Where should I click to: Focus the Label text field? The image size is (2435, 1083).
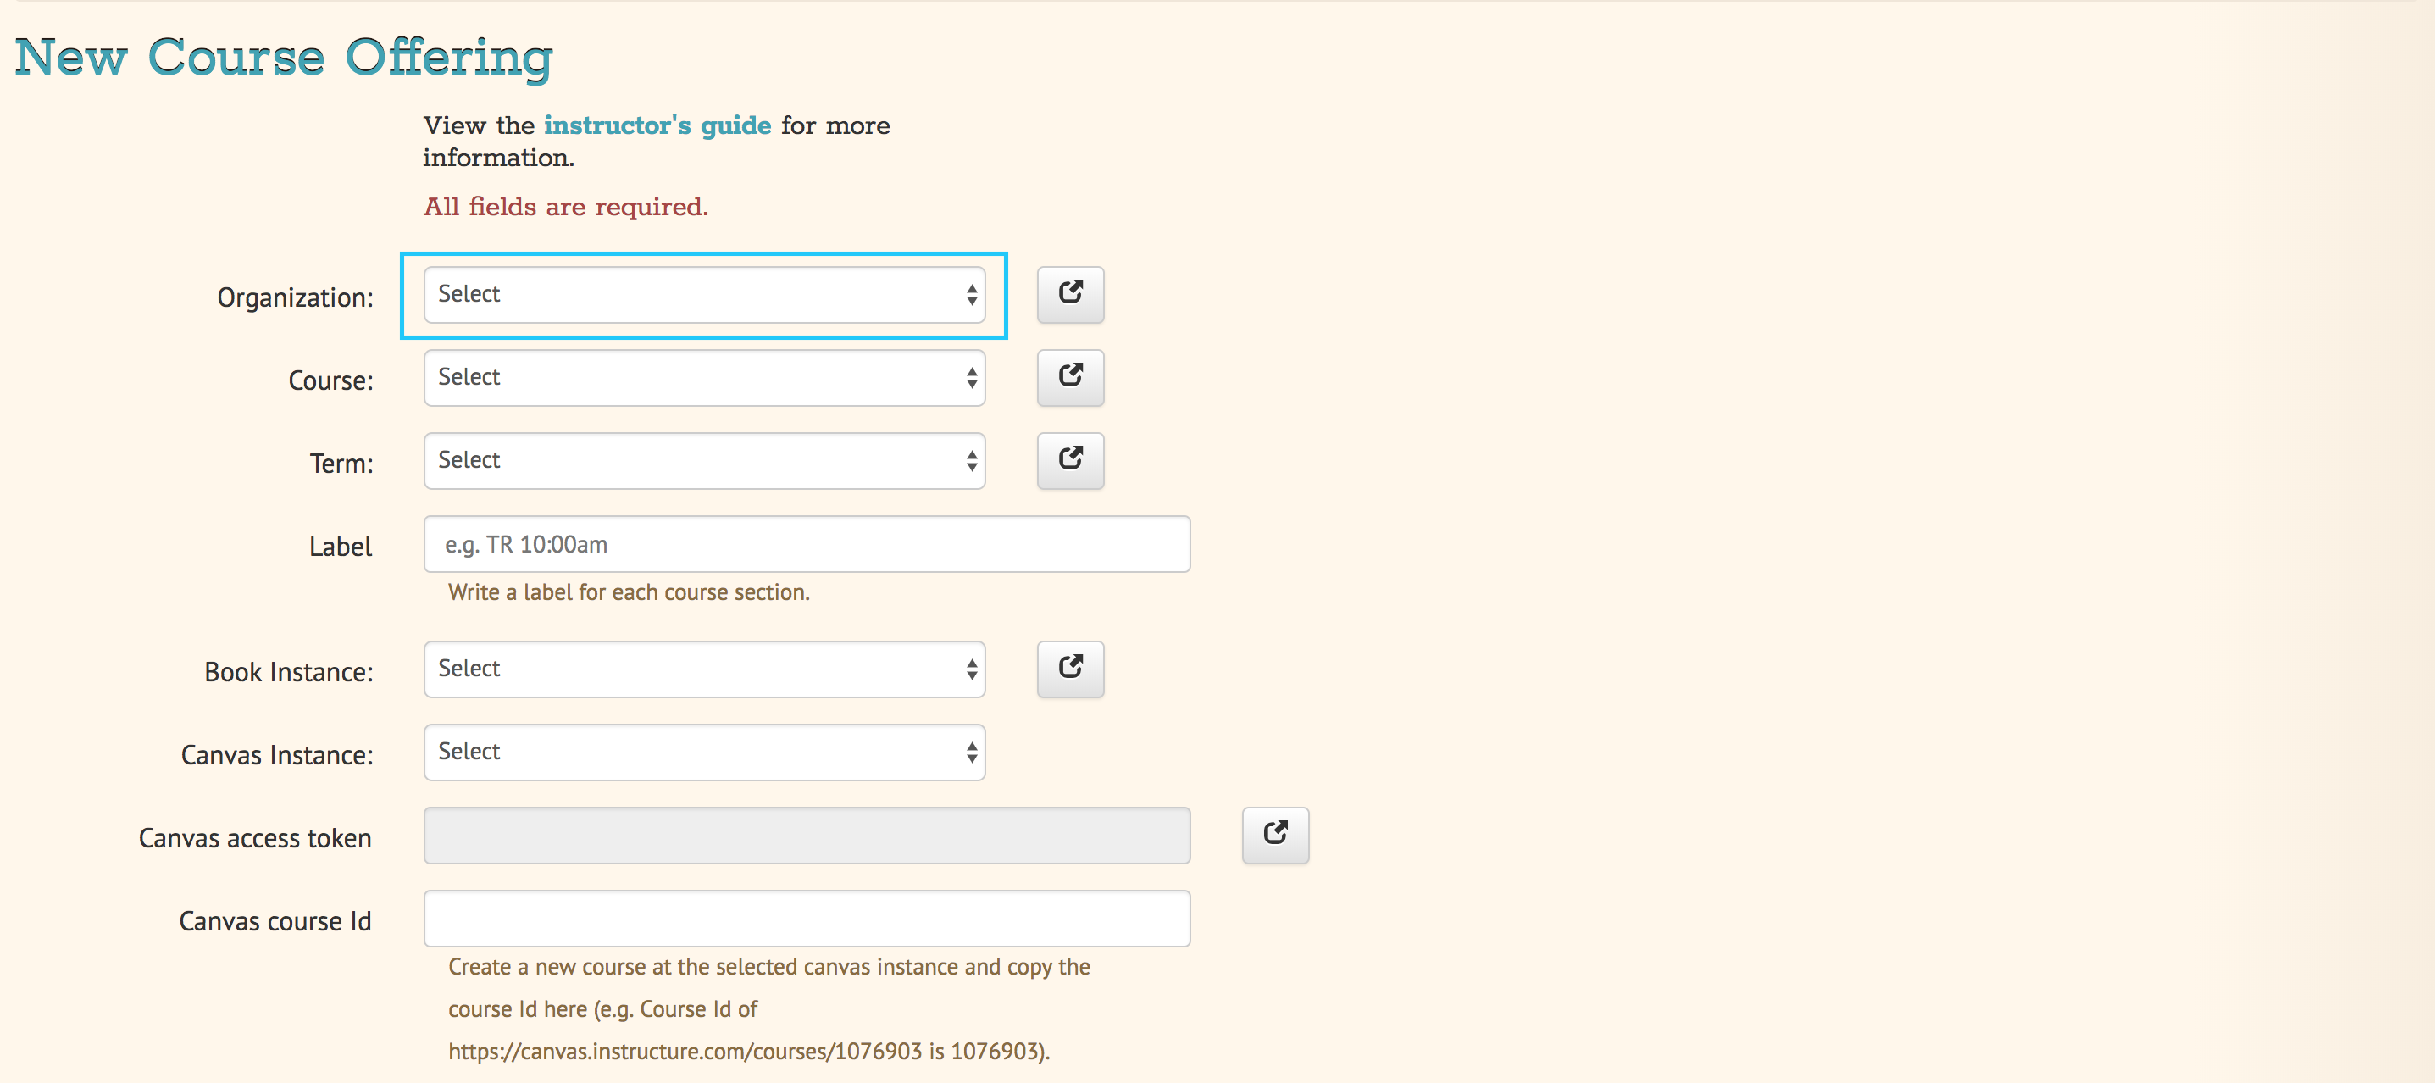[807, 544]
